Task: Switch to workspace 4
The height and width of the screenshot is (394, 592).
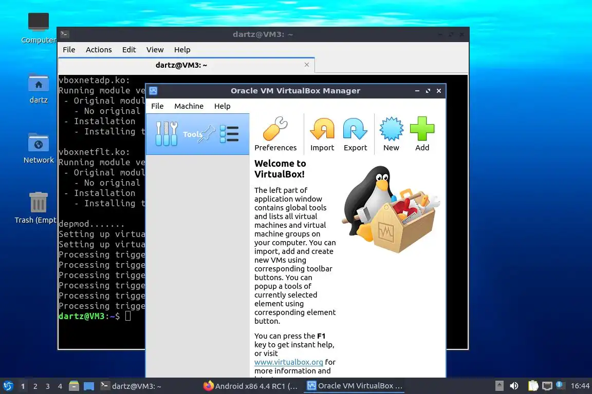Action: click(x=60, y=386)
